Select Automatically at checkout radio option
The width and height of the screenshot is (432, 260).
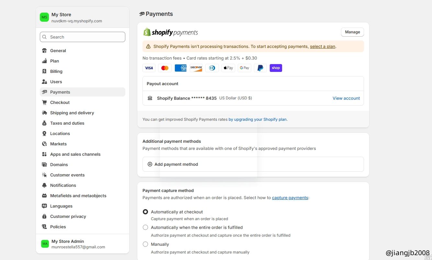click(145, 212)
